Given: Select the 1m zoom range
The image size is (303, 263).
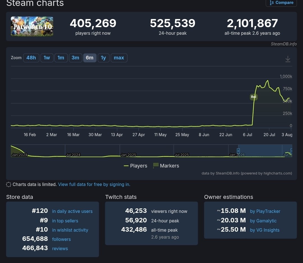Looking at the screenshot, I should tap(61, 58).
